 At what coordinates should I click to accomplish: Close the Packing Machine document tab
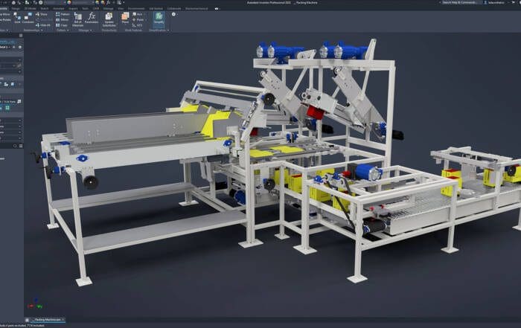(x=63, y=320)
